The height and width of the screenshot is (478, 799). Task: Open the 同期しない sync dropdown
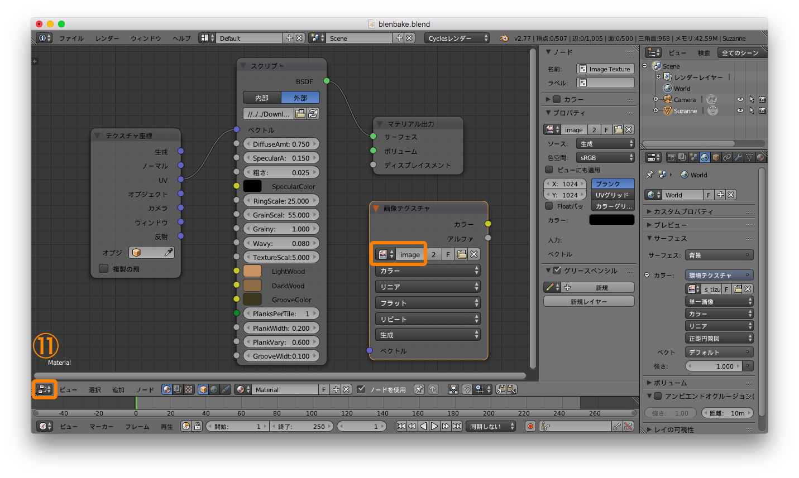point(490,426)
